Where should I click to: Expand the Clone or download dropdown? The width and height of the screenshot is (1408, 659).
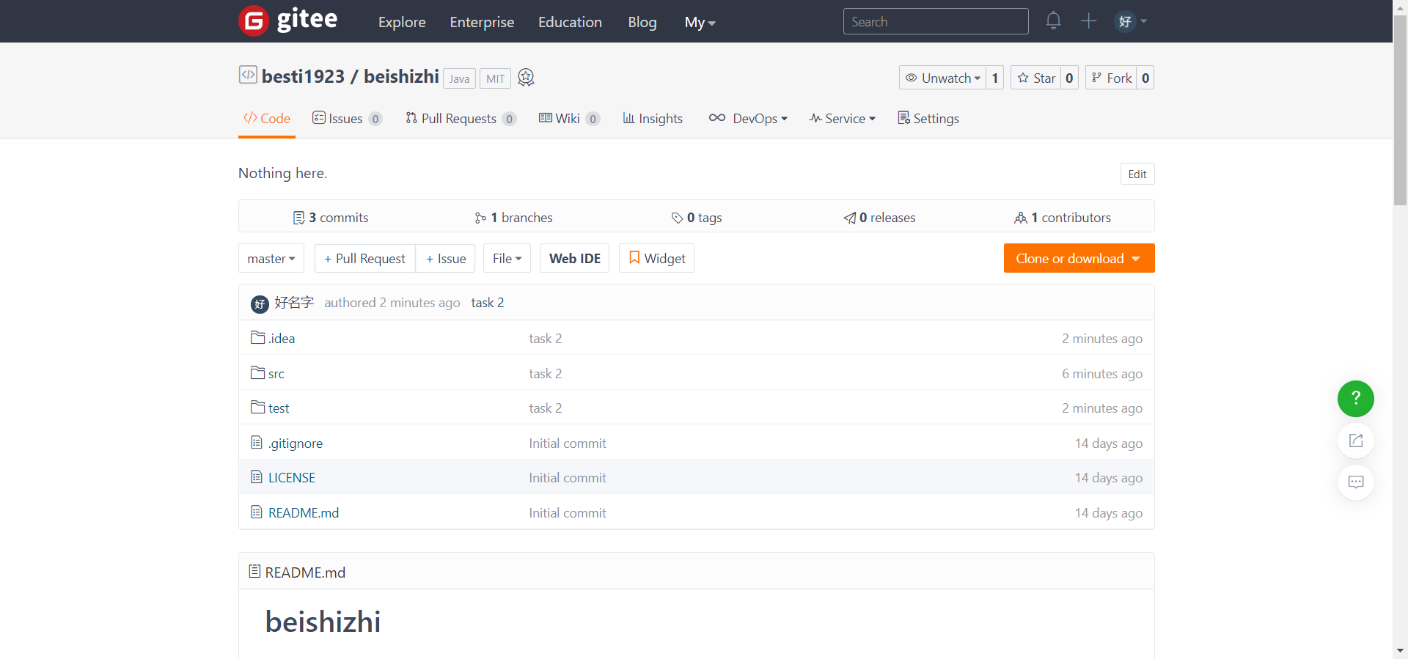(x=1079, y=258)
